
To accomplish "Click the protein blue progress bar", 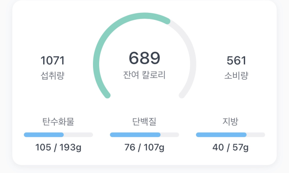I will 135,135.
